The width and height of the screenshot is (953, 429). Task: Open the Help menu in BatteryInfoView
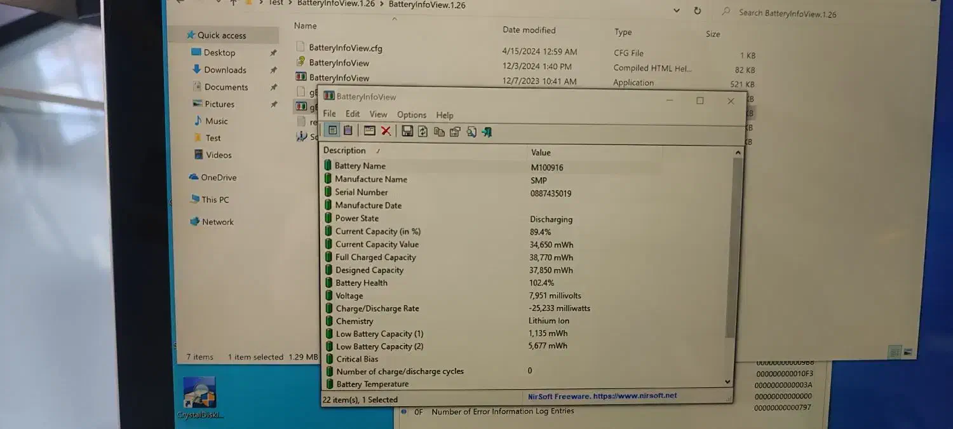pyautogui.click(x=445, y=115)
